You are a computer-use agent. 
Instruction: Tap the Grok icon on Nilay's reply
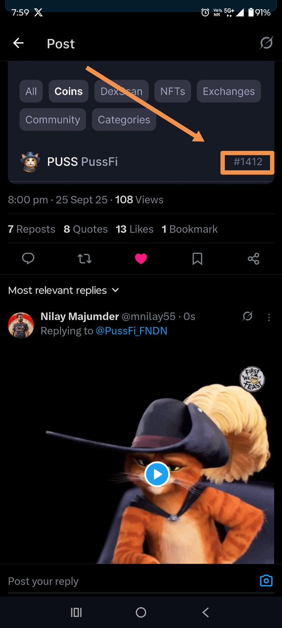click(x=248, y=316)
